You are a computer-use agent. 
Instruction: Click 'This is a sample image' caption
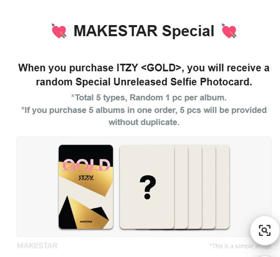(241, 246)
